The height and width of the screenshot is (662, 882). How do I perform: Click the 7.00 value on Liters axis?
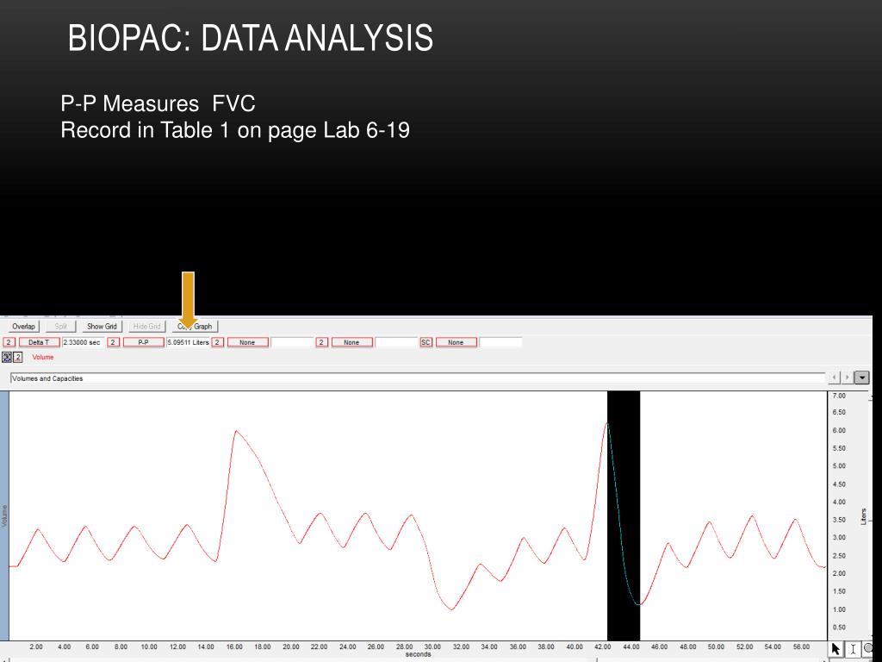839,396
